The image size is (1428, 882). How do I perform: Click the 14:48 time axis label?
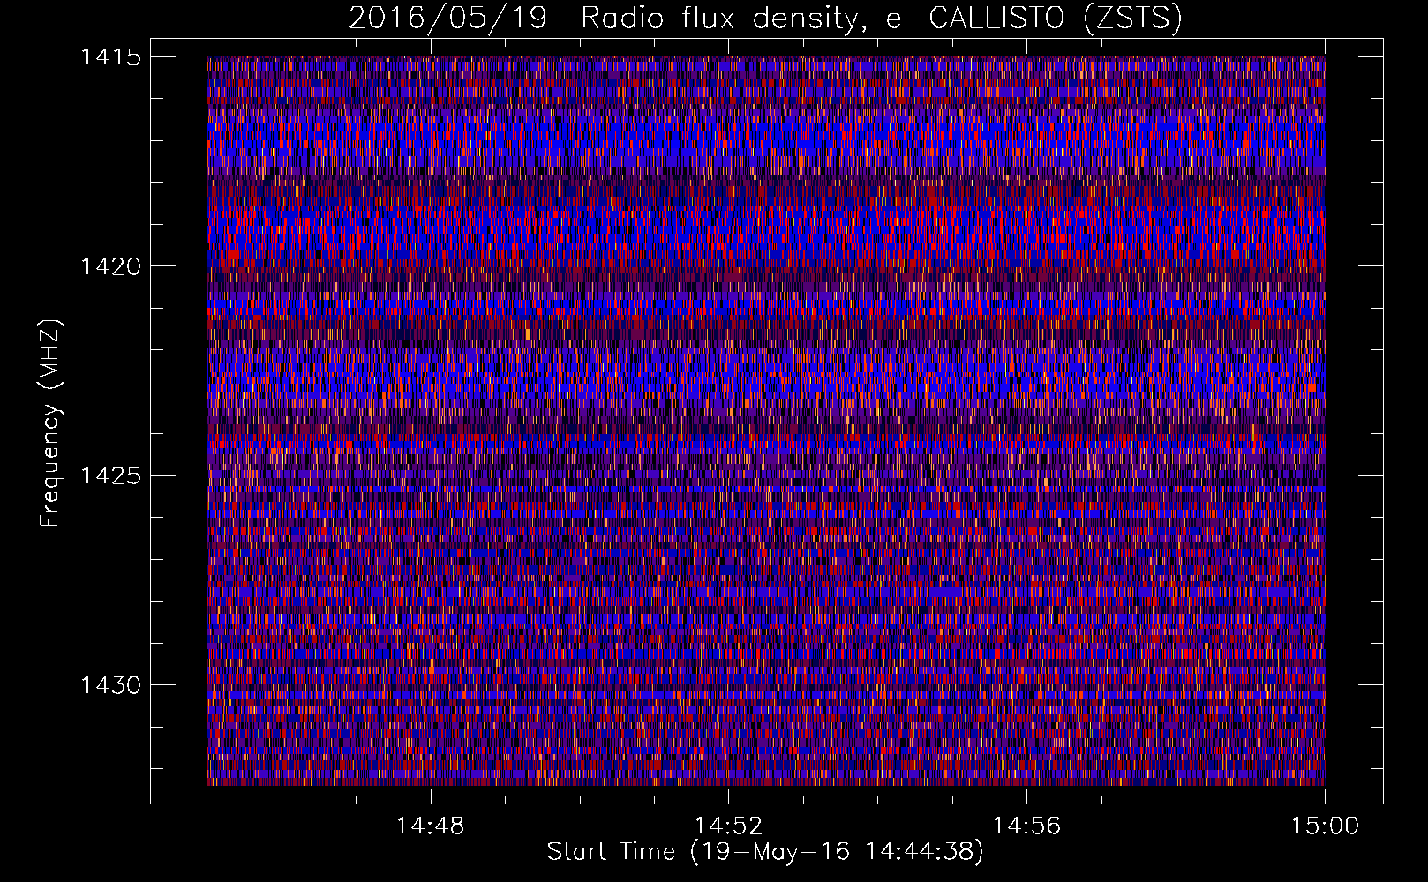coord(430,826)
